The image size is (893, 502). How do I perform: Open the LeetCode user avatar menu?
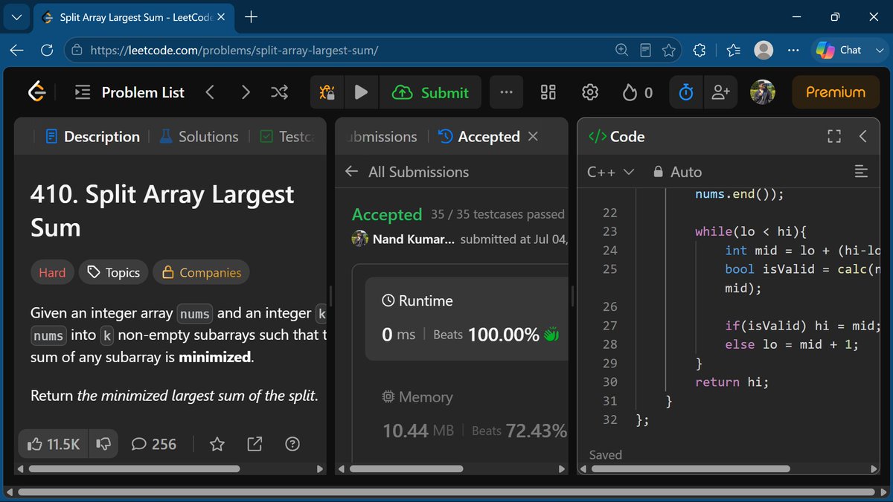[763, 92]
